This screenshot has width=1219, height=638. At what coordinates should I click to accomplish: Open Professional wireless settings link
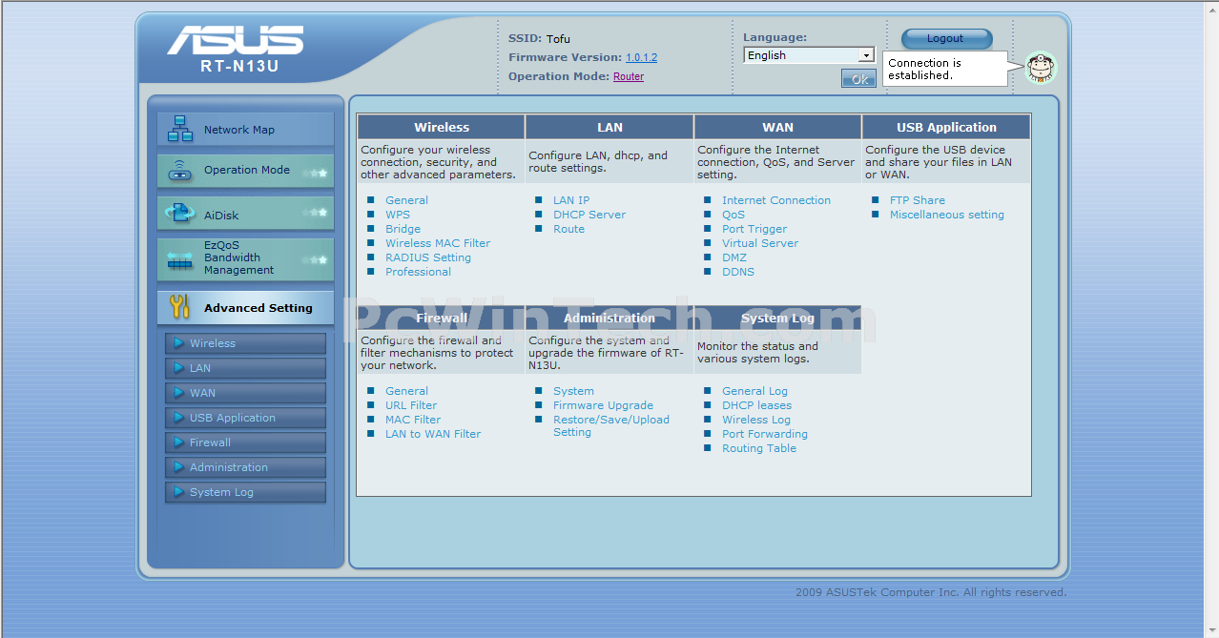point(418,272)
